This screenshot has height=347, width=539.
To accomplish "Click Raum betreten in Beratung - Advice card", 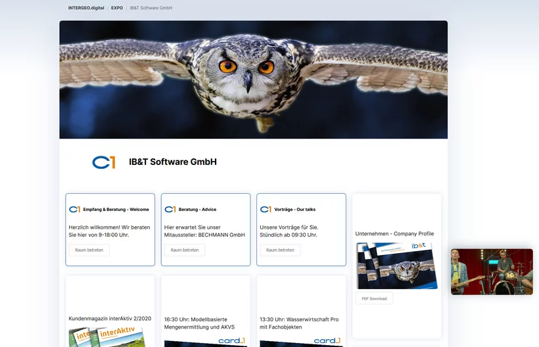I will click(185, 250).
